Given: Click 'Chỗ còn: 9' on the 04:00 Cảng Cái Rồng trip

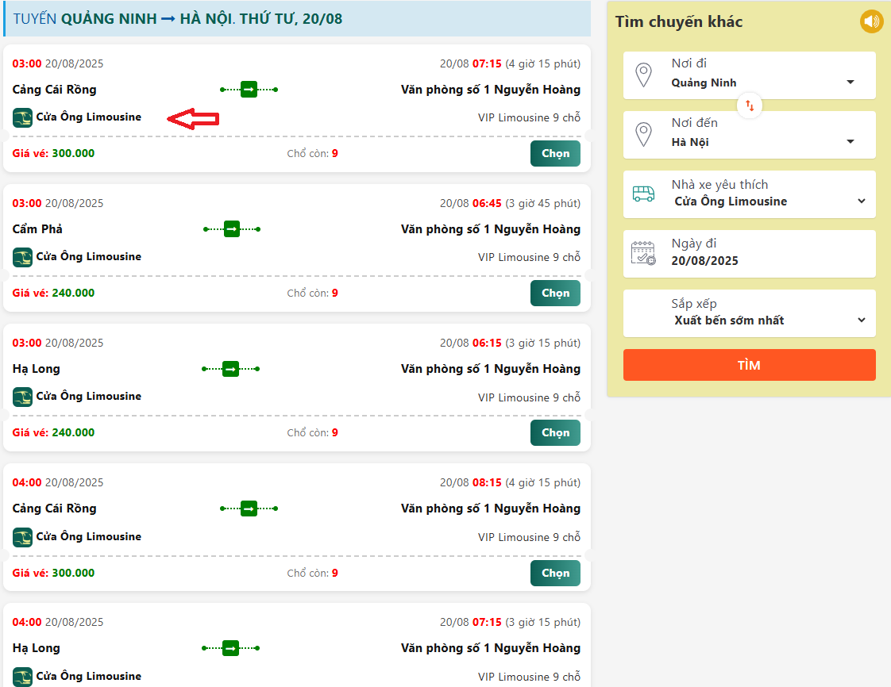Looking at the screenshot, I should click(313, 573).
